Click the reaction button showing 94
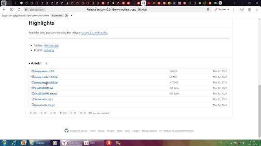This screenshot has width=261, height=146. click(53, 113)
